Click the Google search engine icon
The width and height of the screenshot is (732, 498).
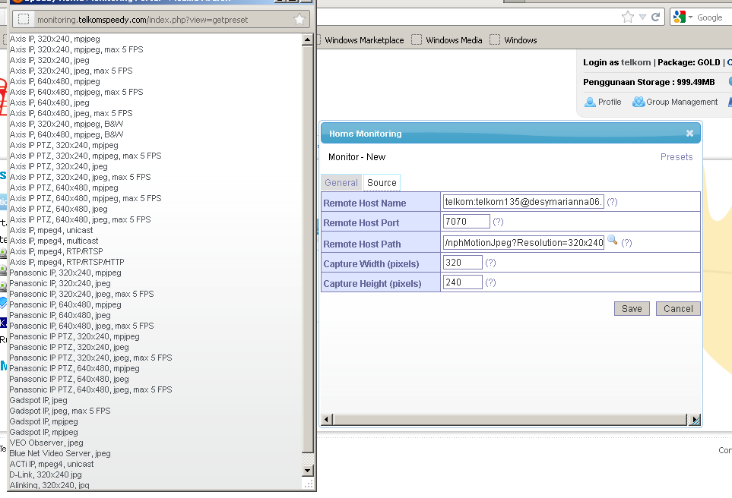(x=679, y=17)
